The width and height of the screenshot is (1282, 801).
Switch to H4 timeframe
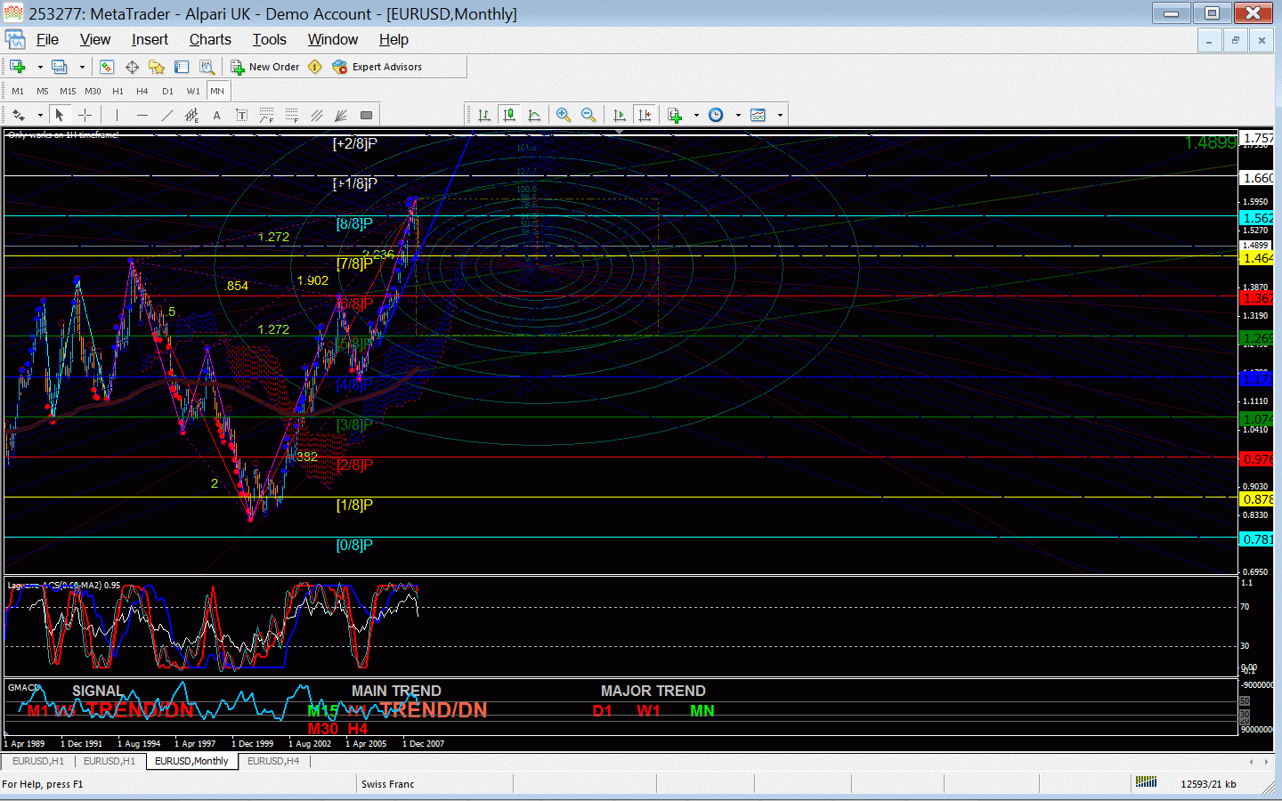(x=142, y=91)
